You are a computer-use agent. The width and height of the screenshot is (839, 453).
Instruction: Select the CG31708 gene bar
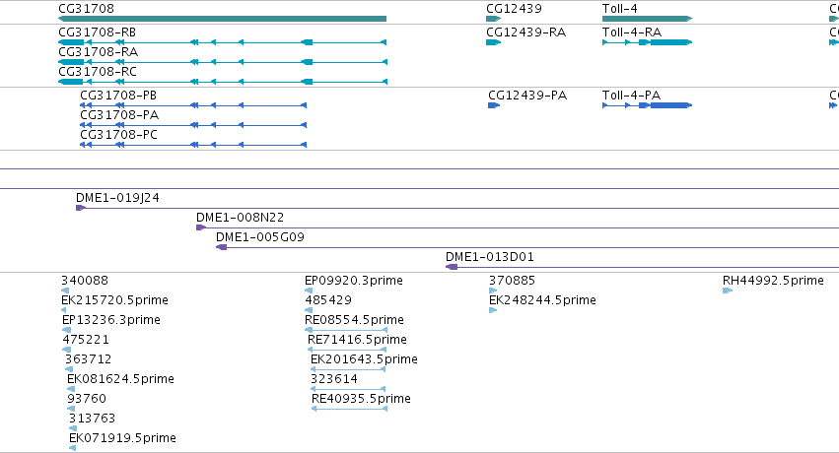click(222, 19)
